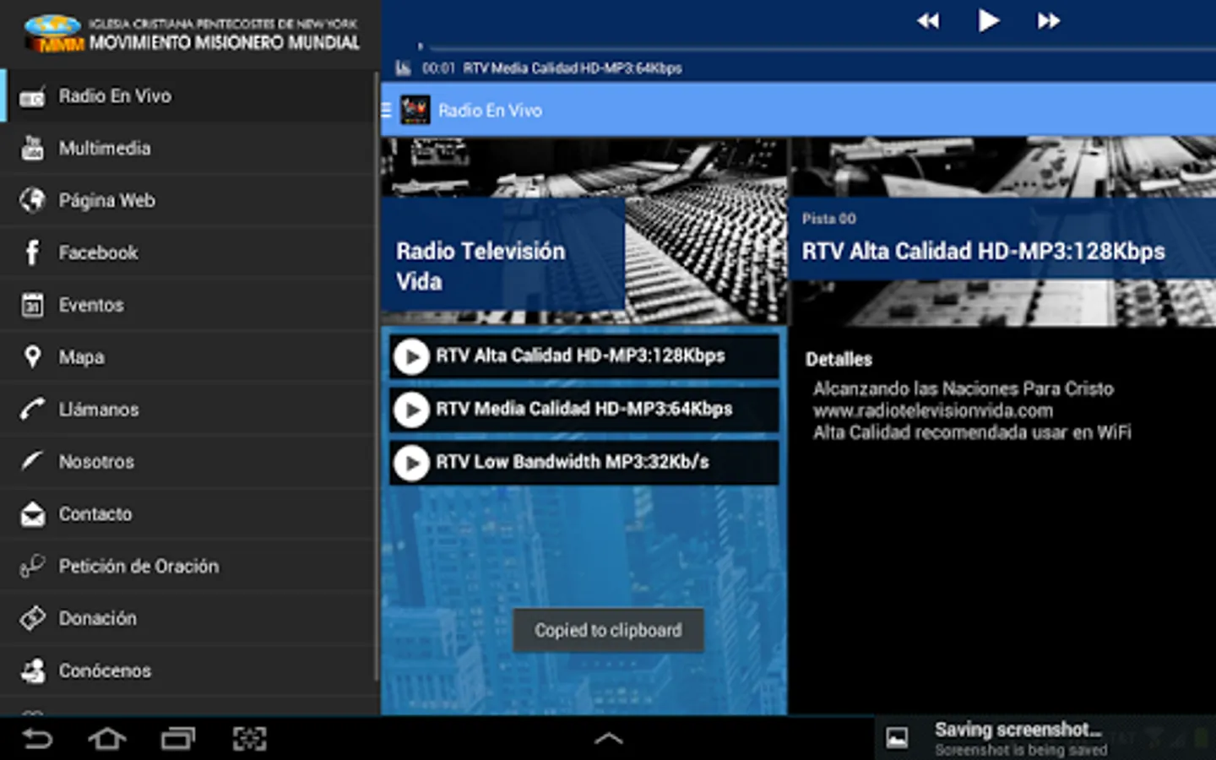Select the RTV Alta Calidad 128Kbps row label

[580, 356]
